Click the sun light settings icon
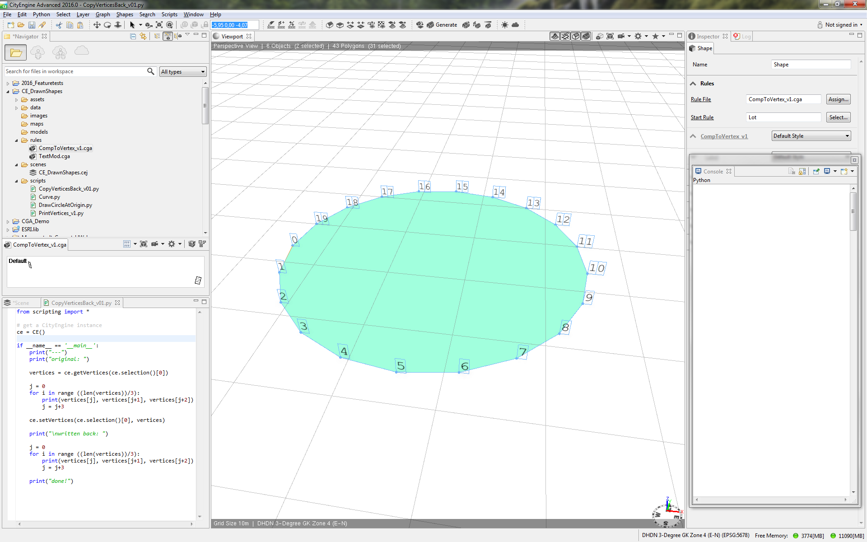The image size is (867, 542). coord(504,25)
